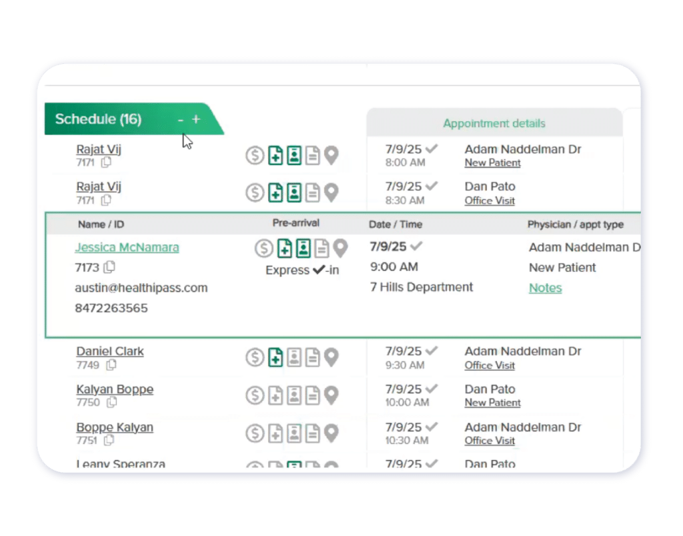
Task: Collapse the schedule using the minus button
Action: point(181,120)
